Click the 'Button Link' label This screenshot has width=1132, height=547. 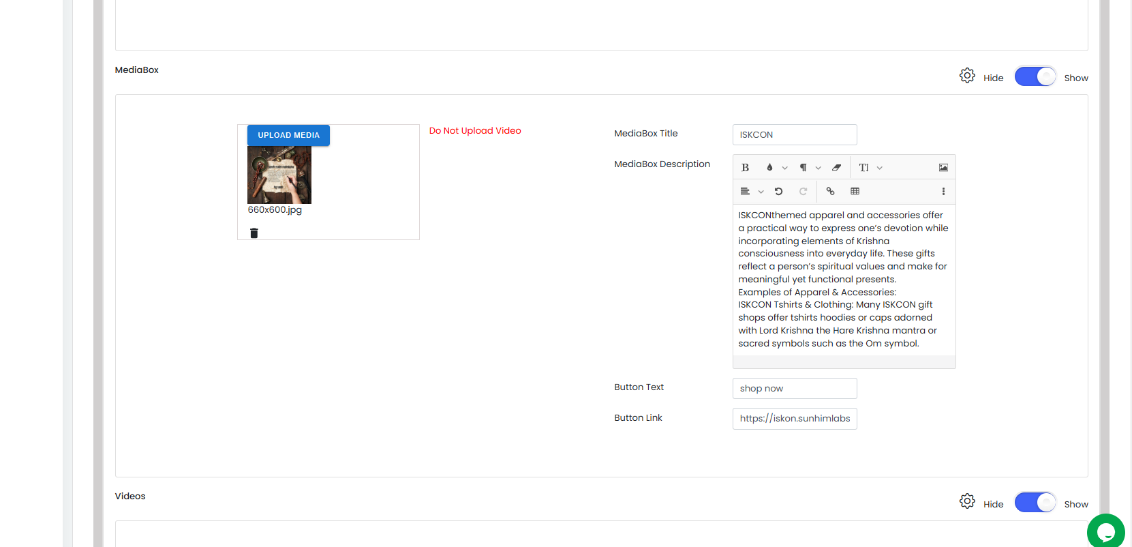tap(639, 418)
